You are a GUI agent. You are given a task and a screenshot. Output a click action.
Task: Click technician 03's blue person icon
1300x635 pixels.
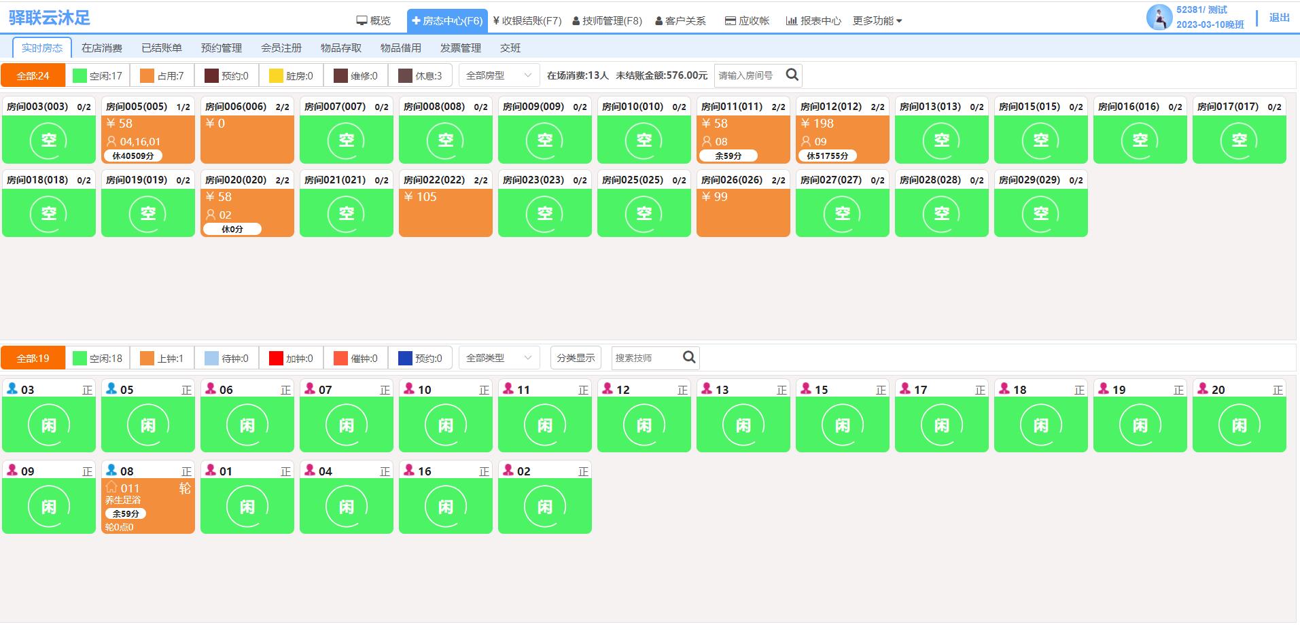(12, 388)
